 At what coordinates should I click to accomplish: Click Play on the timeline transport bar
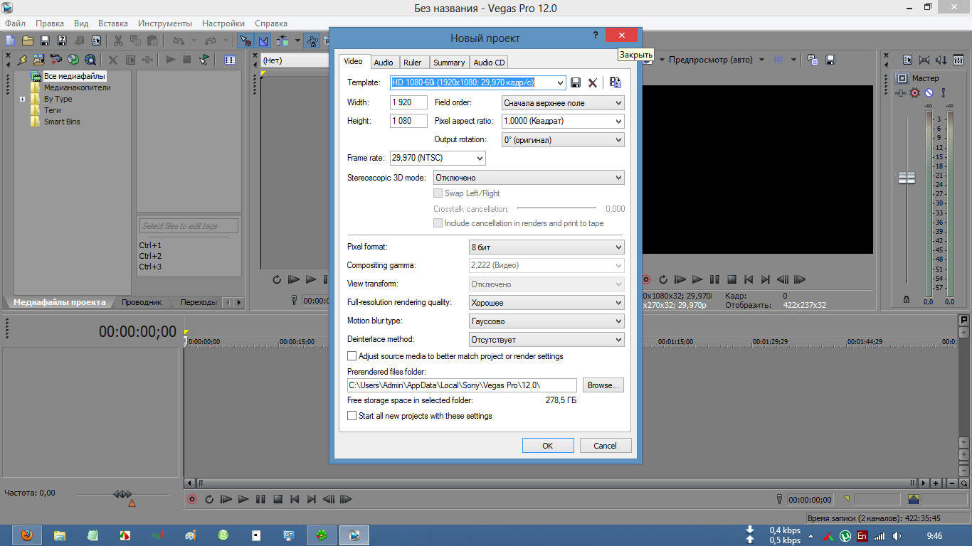coord(243,499)
